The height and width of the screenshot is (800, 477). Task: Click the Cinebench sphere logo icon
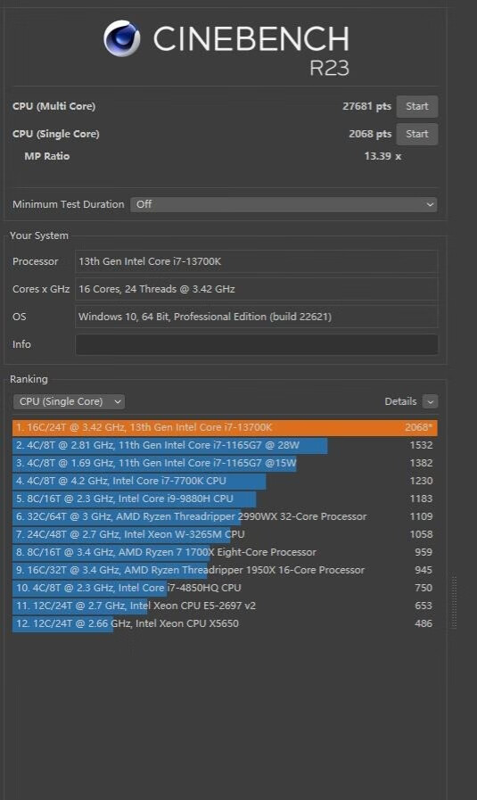pos(121,38)
